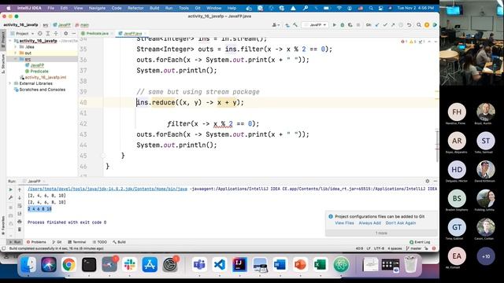The height and width of the screenshot is (283, 504).
Task: Open the Refactor menu
Action: [x=135, y=8]
